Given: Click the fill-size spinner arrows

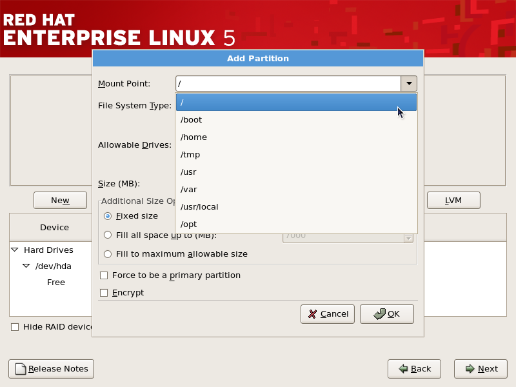Looking at the screenshot, I should (x=408, y=237).
